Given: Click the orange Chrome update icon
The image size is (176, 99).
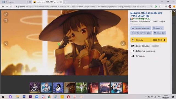Looking at the screenshot, I should pos(174,7).
